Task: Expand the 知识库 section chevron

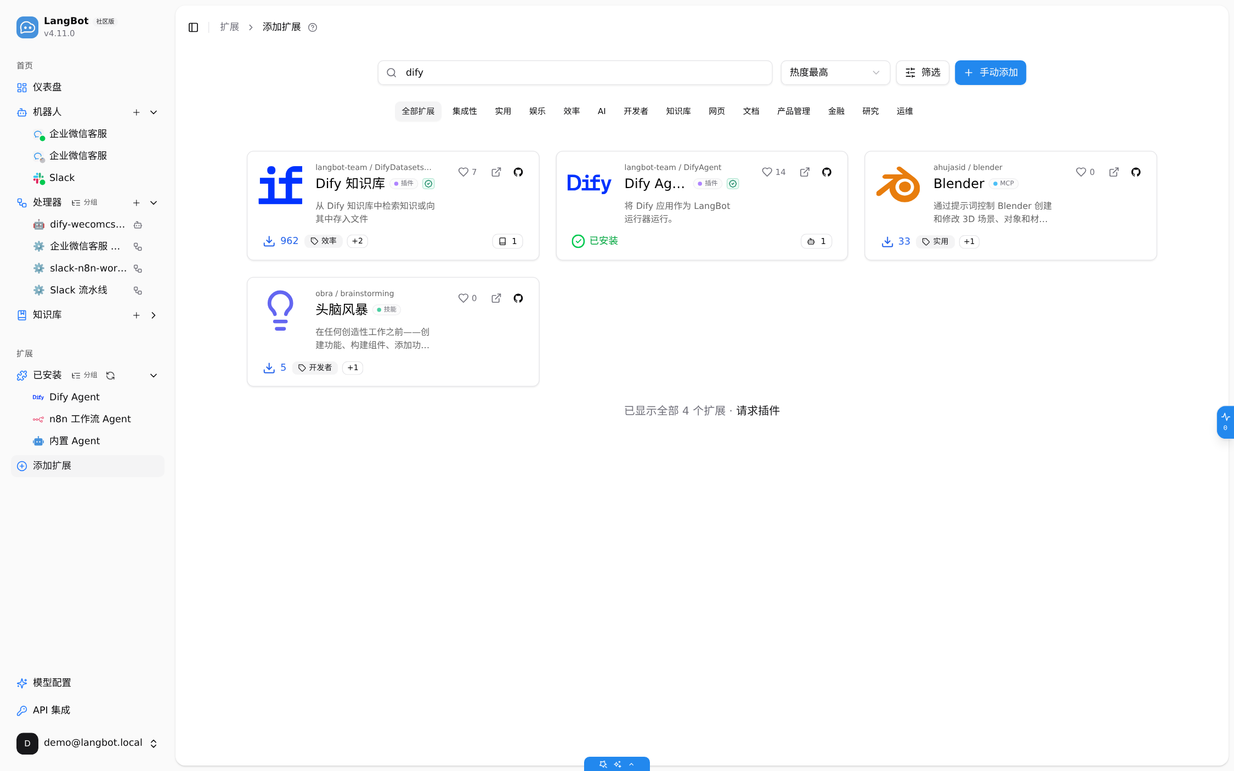Action: [x=154, y=315]
